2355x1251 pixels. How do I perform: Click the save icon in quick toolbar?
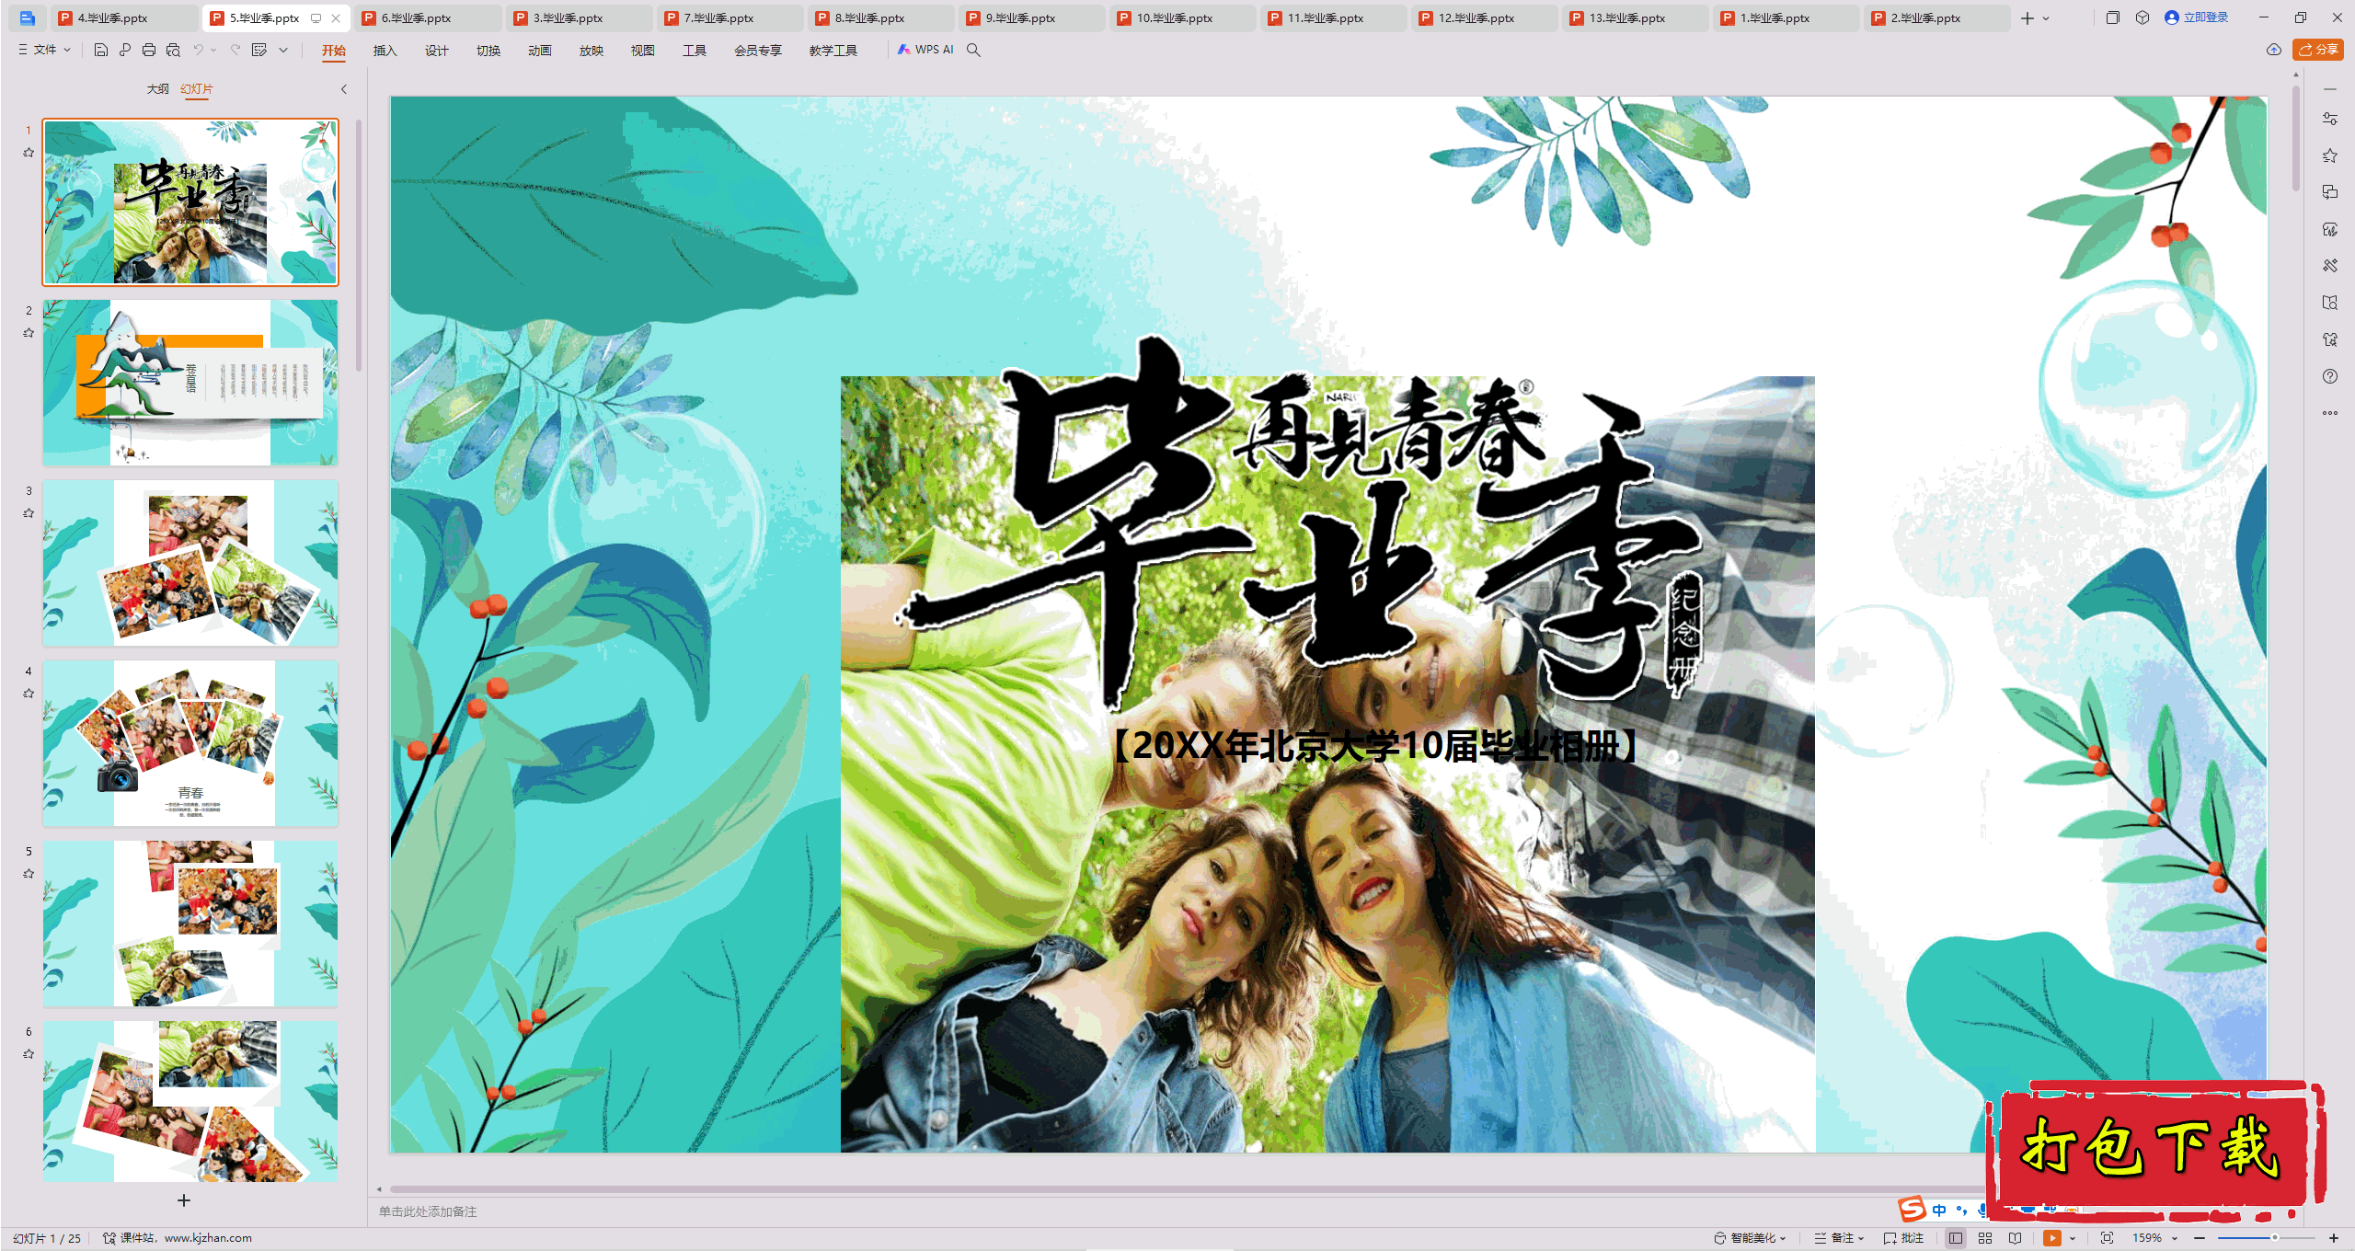coord(101,50)
